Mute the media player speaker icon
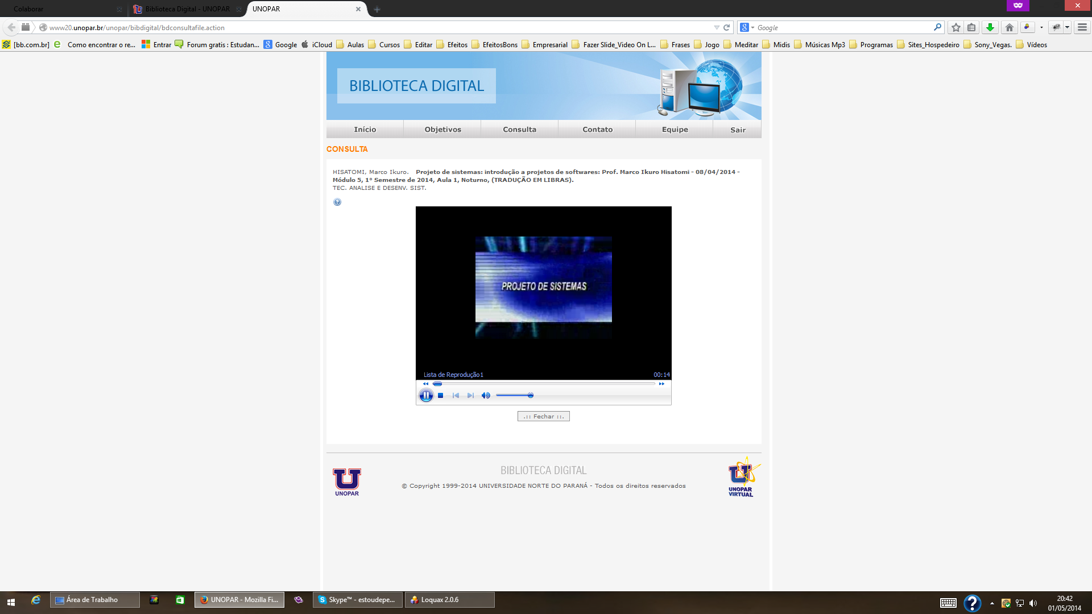 486,396
